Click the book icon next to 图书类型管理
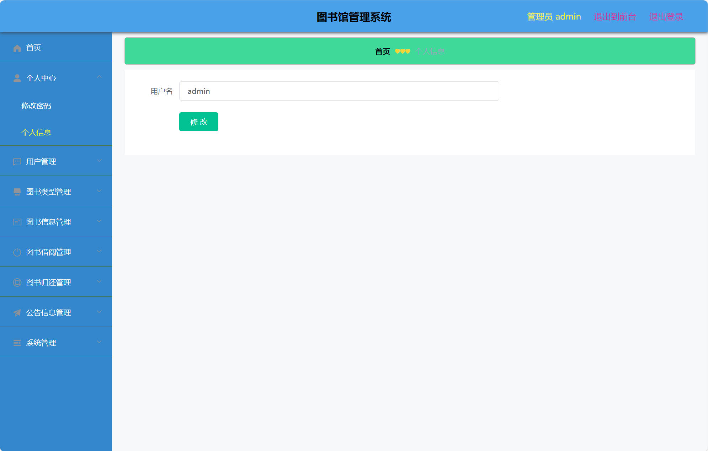This screenshot has width=708, height=451. (17, 191)
